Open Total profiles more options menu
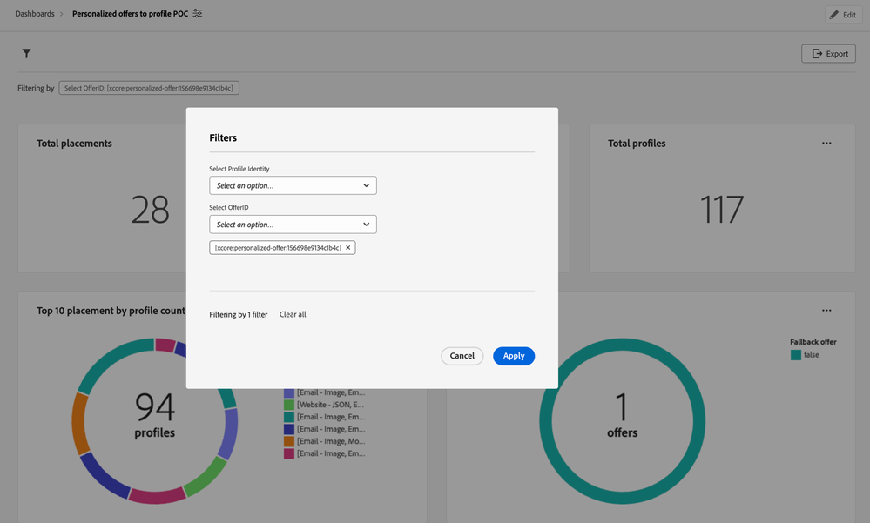Viewport: 870px width, 523px height. (826, 144)
